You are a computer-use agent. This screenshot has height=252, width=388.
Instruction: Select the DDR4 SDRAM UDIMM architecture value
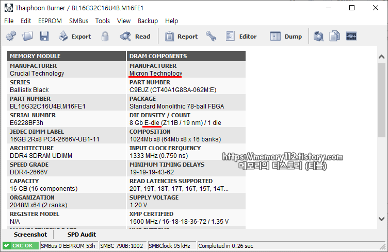(x=41, y=156)
